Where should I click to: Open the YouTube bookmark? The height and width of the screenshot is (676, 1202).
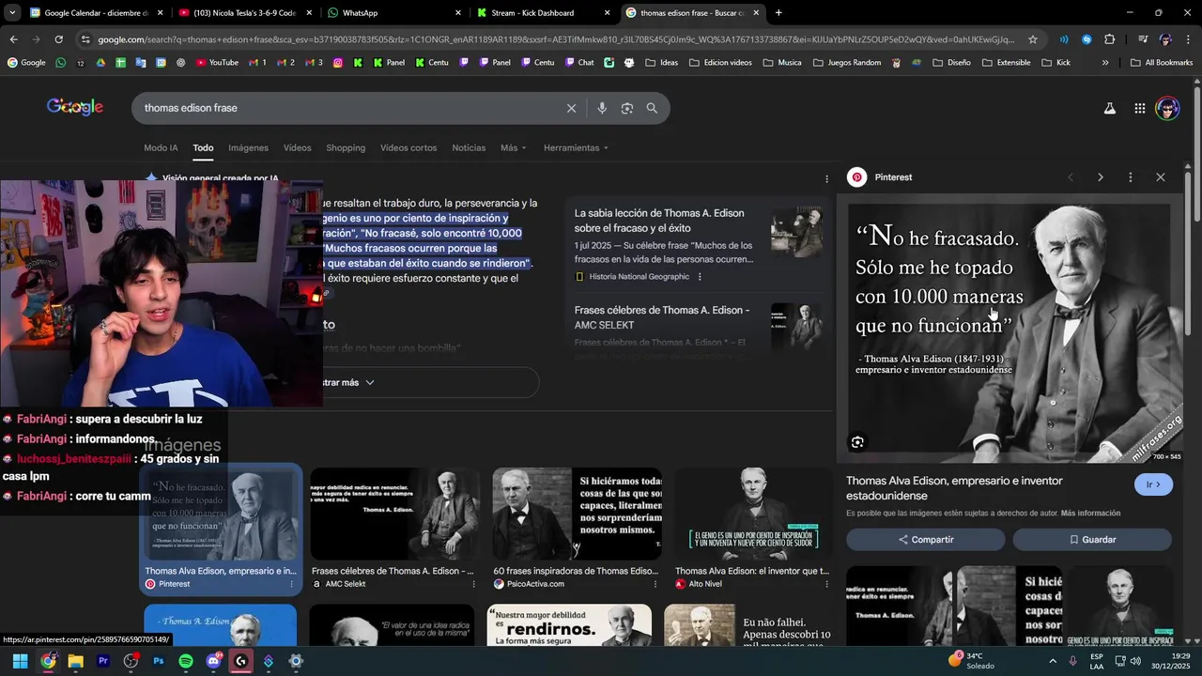(x=217, y=63)
